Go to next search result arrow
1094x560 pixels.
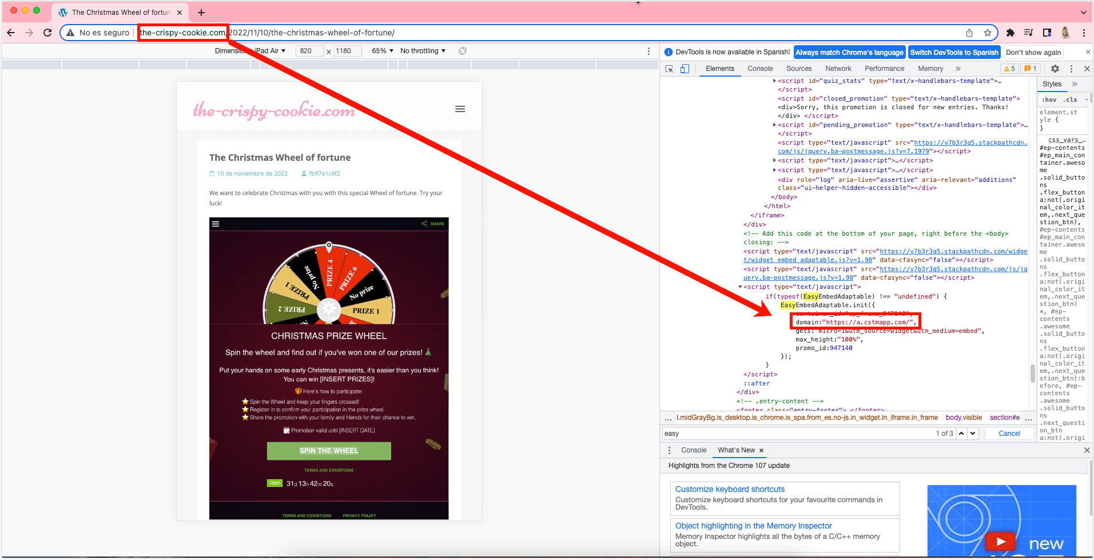[x=973, y=434]
